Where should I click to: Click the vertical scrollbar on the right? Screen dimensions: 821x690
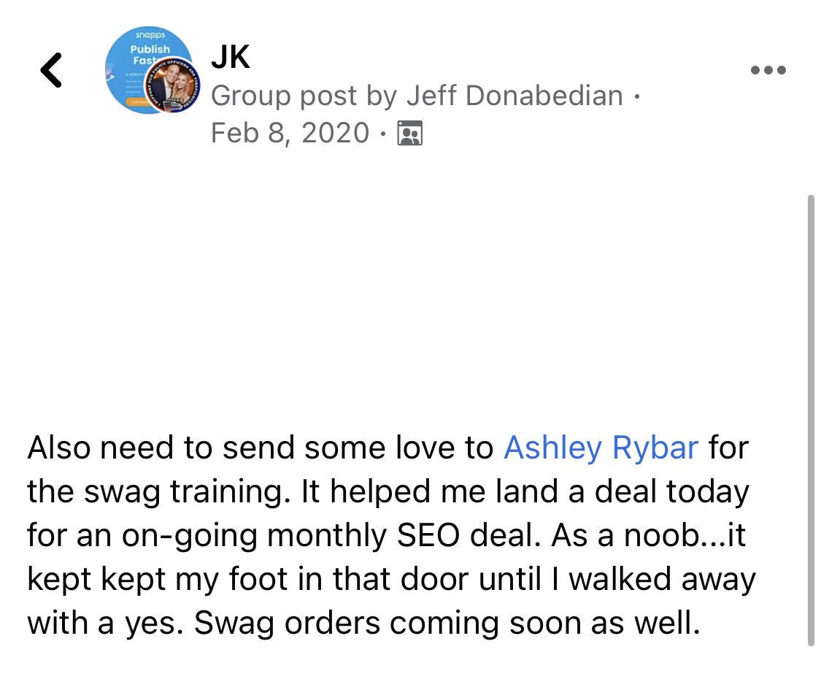click(x=812, y=420)
